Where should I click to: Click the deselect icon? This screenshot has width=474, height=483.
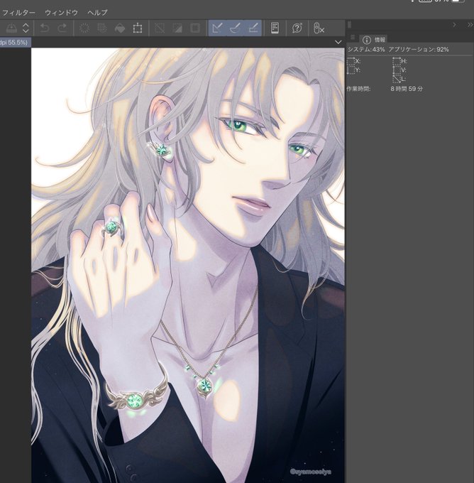pos(160,28)
